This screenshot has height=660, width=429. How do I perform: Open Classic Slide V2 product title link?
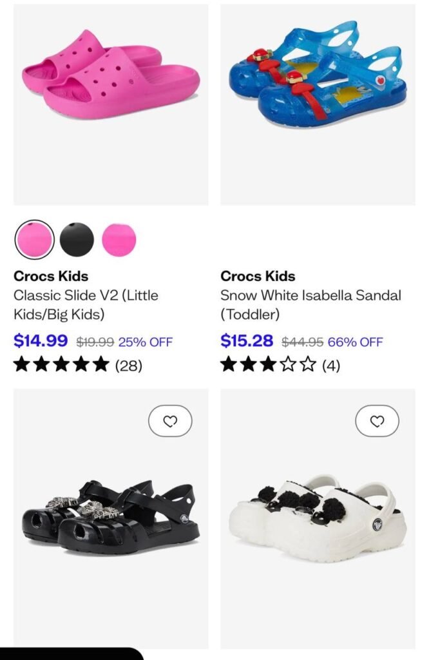point(86,305)
